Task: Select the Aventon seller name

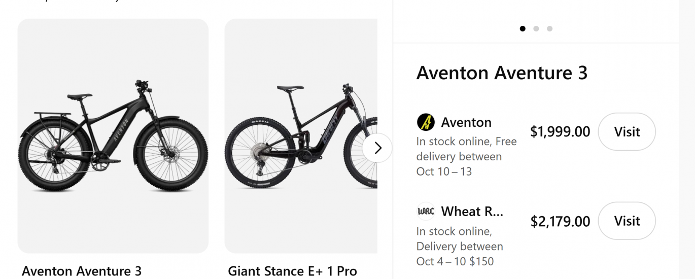Action: [466, 122]
